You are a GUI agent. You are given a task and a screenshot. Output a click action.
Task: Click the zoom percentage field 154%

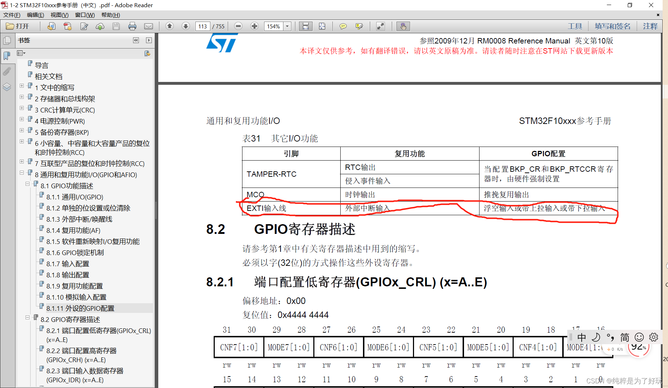coord(274,26)
